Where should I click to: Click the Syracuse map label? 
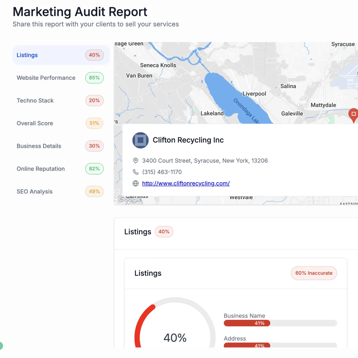point(343,44)
